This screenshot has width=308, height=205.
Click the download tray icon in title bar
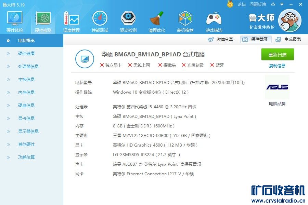pyautogui.click(x=273, y=4)
